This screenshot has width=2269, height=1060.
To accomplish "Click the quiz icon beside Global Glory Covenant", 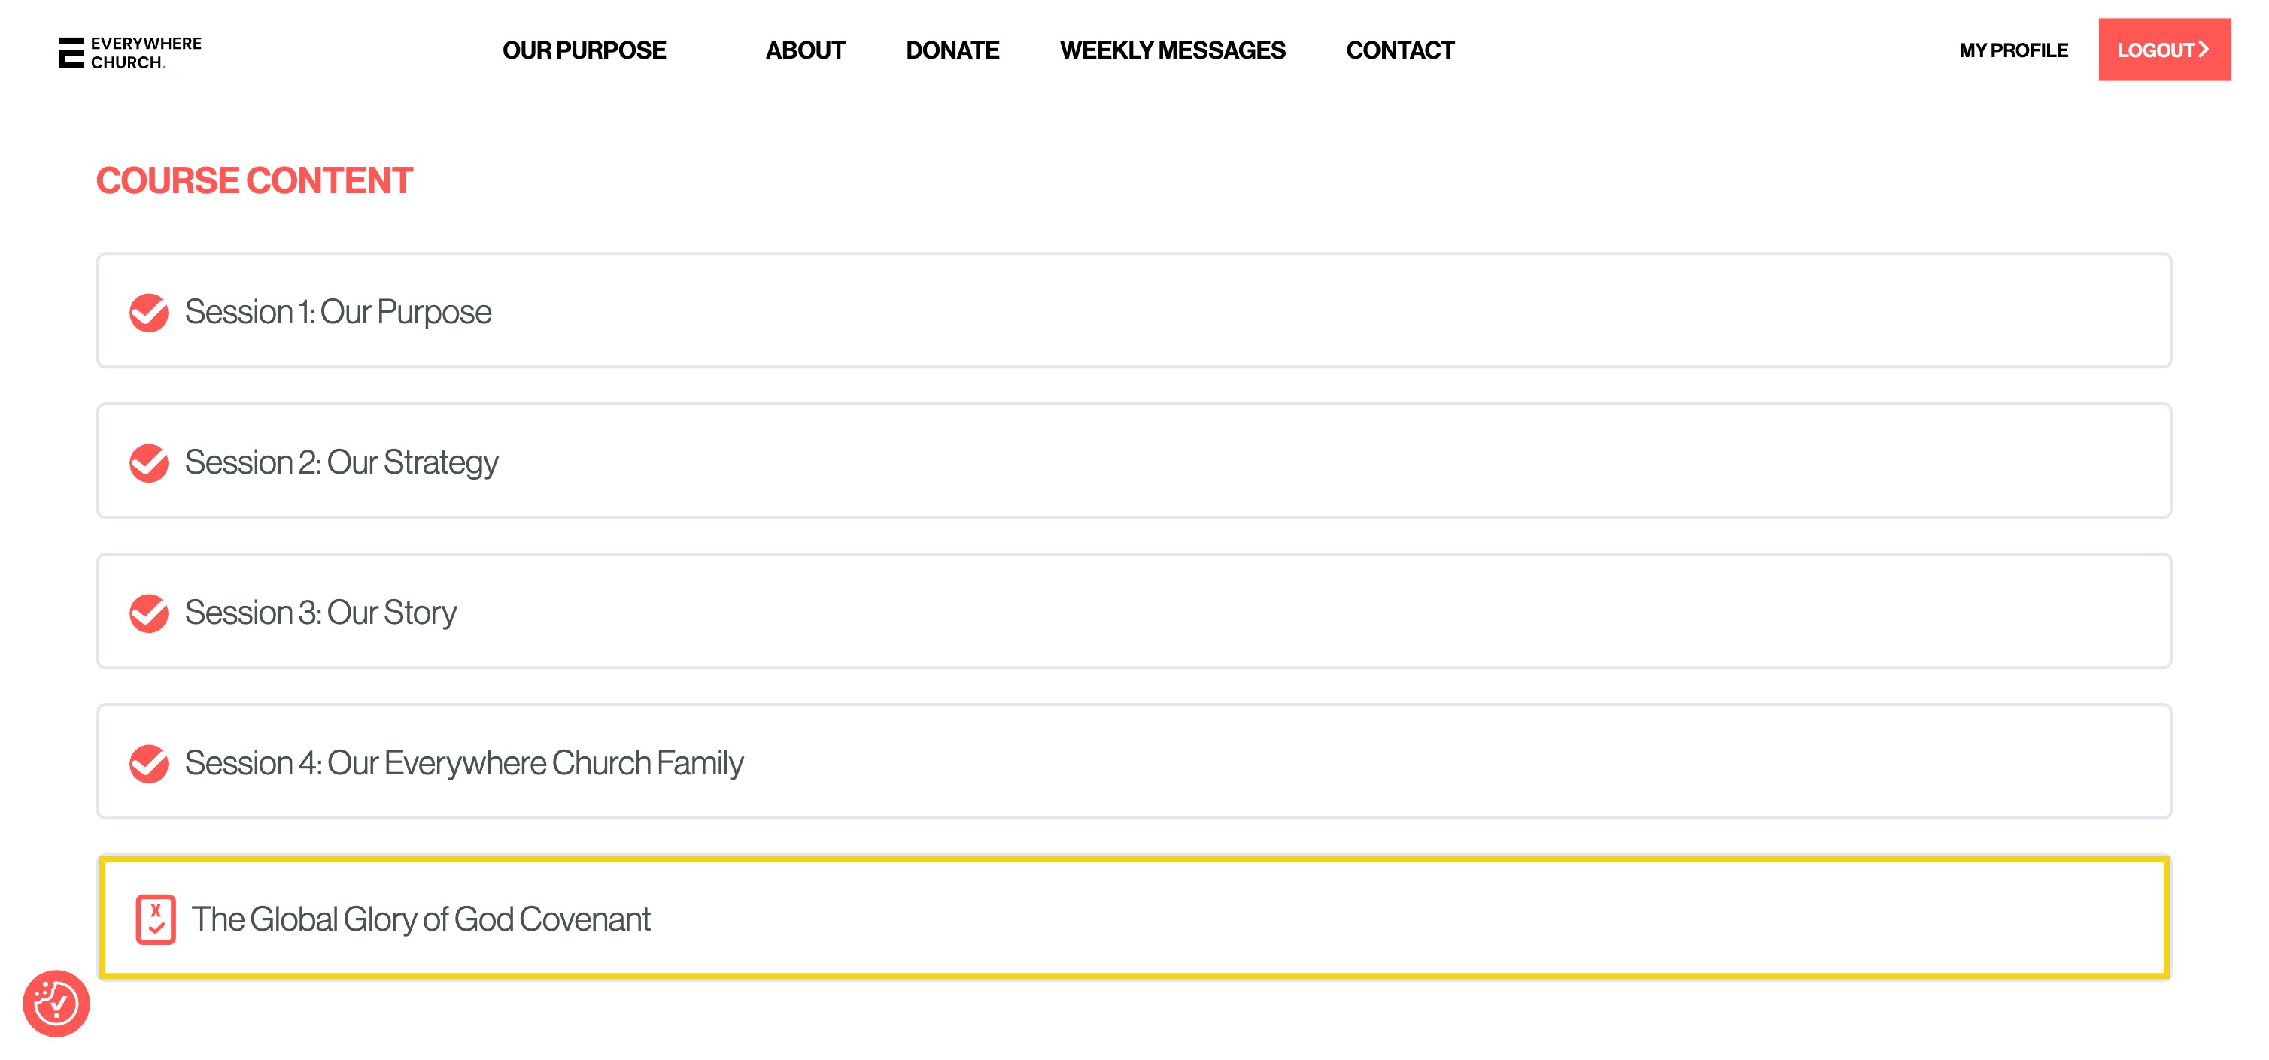I will [x=155, y=919].
